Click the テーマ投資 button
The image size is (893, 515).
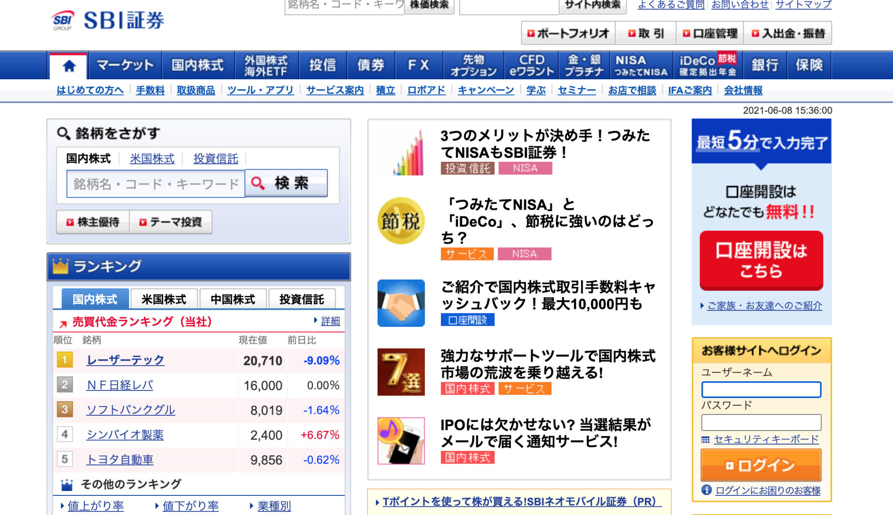point(171,222)
